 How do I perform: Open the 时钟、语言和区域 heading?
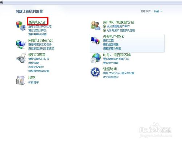[x=117, y=55]
